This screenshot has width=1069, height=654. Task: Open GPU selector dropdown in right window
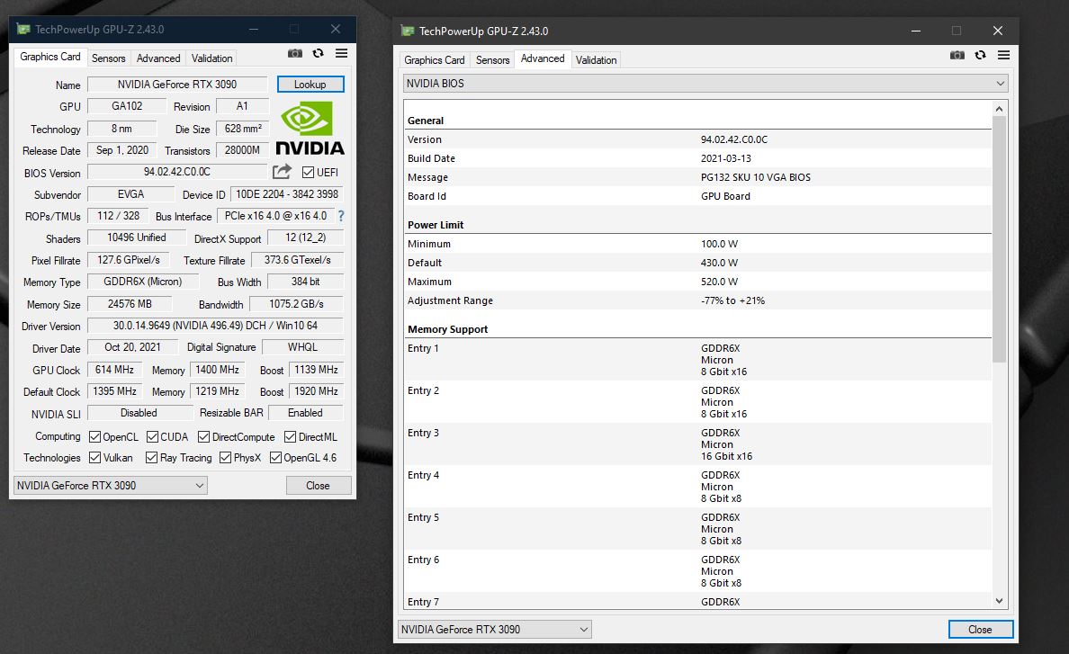494,630
